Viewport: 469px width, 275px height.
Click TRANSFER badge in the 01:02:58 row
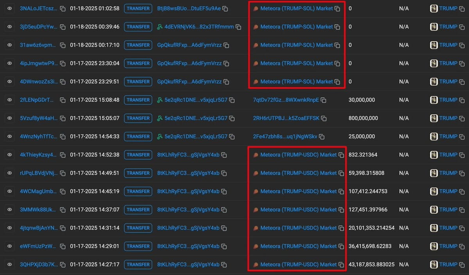pyautogui.click(x=138, y=8)
